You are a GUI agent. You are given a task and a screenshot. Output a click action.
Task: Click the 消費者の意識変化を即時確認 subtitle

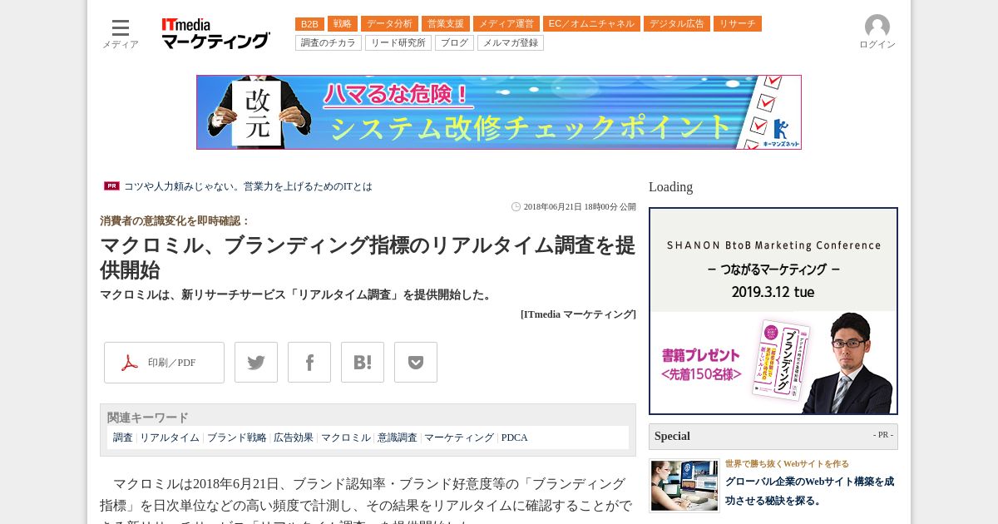point(175,221)
